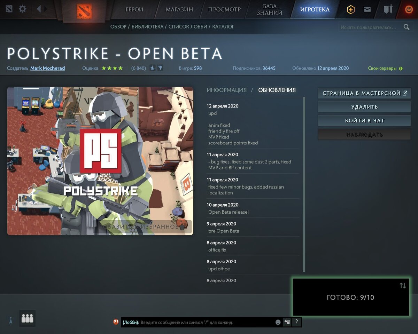
Task: Open the БАЗА ЗНАНИЙ tab
Action: pos(270,9)
